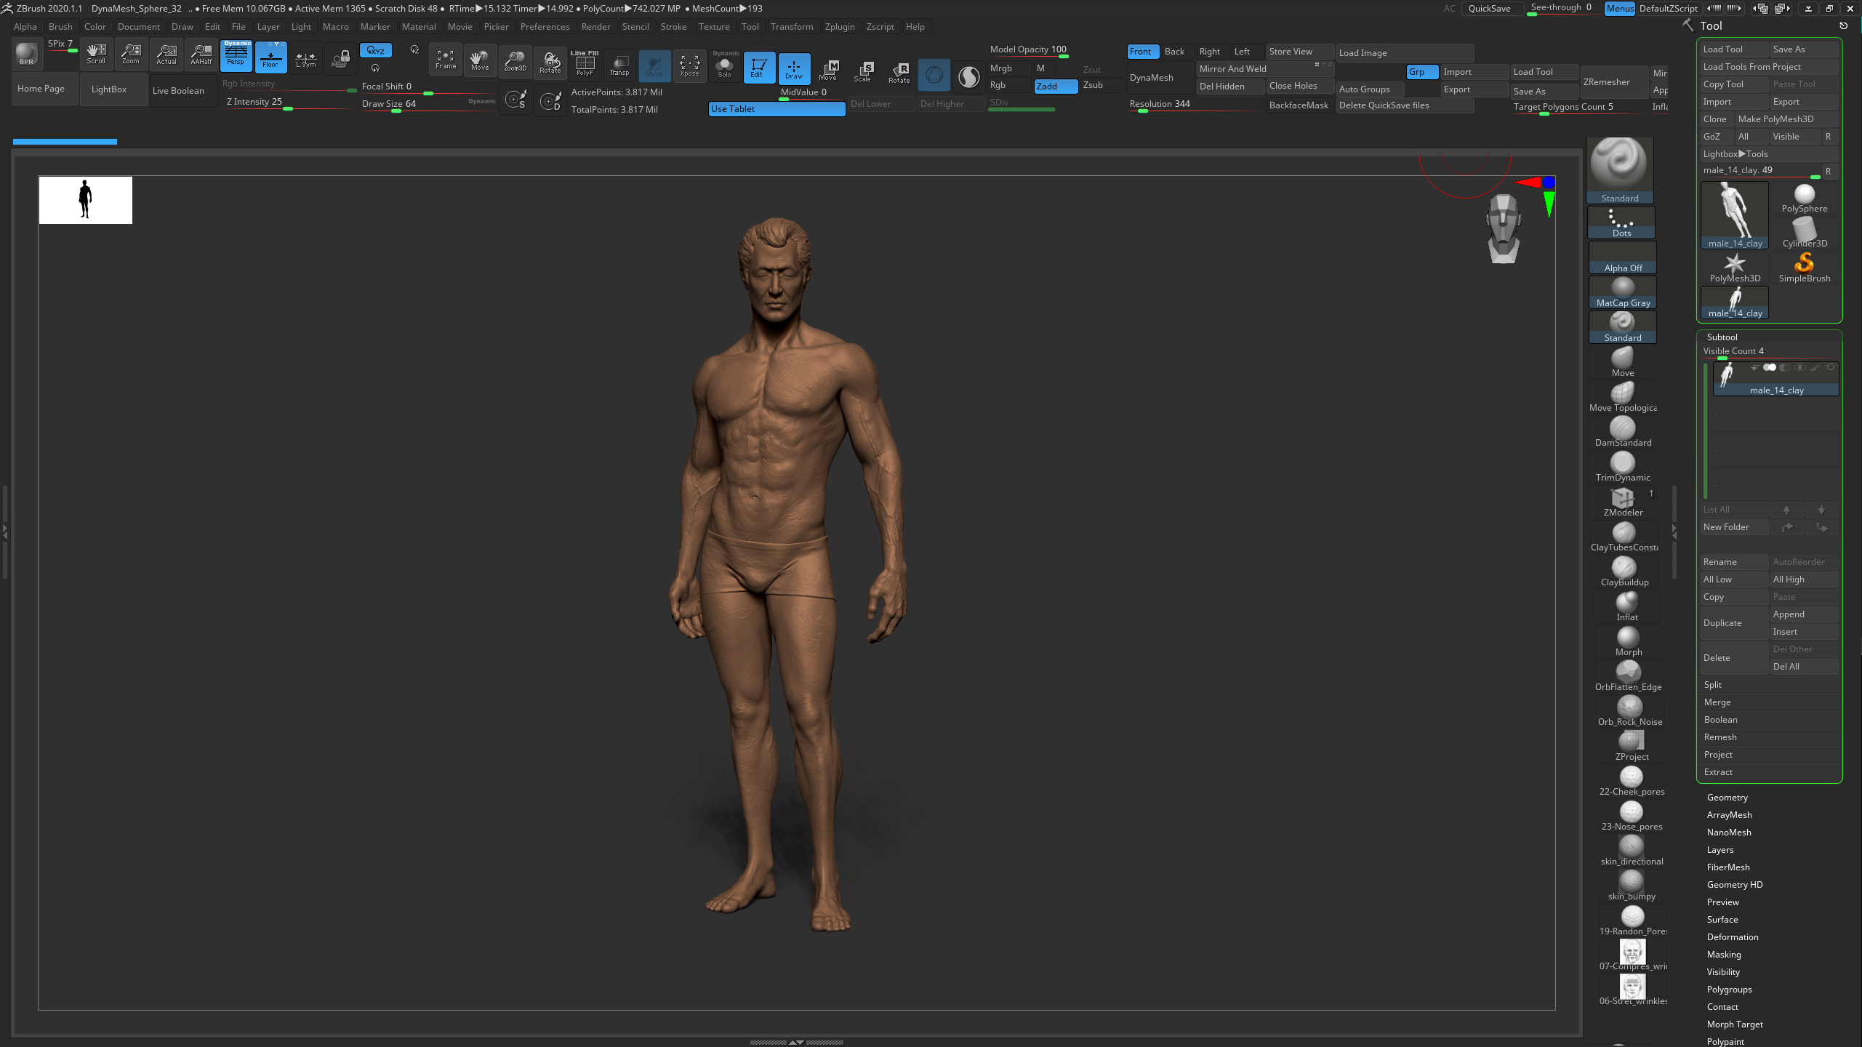Disable the Floor grid toggle

pos(270,56)
